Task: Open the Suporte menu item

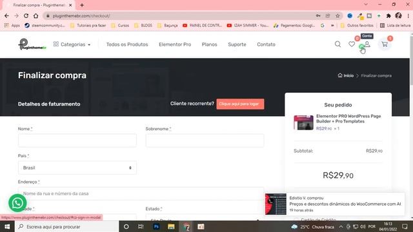Action: (237, 44)
